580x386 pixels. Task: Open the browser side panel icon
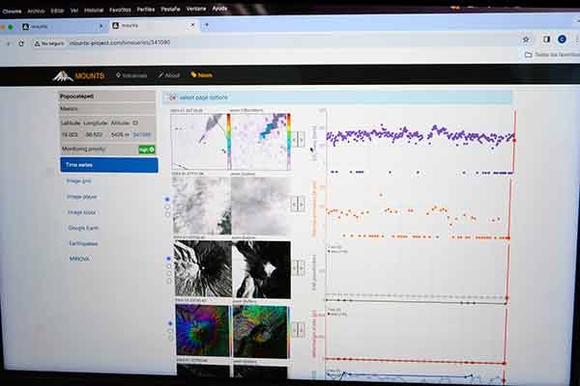tap(545, 40)
